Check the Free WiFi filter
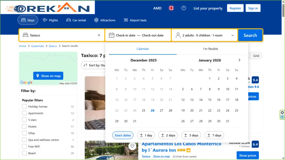The width and height of the screenshot is (285, 160). (x=24, y=146)
